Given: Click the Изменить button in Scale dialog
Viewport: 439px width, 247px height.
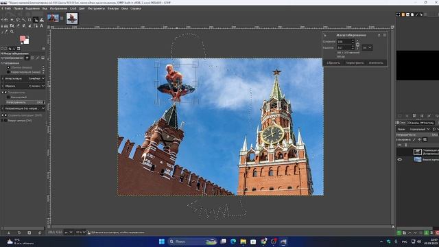Looking at the screenshot, I should click(x=376, y=62).
